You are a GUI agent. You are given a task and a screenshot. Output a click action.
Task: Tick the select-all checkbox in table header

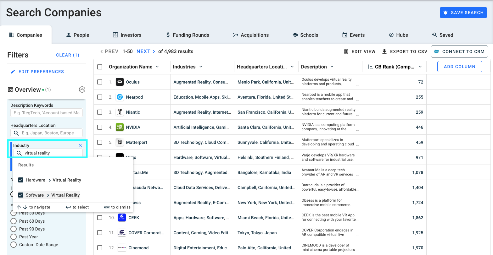coord(100,67)
